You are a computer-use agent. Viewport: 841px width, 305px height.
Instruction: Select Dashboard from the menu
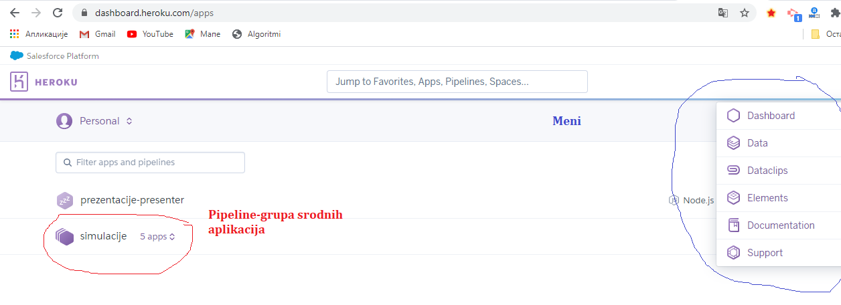tap(779, 116)
